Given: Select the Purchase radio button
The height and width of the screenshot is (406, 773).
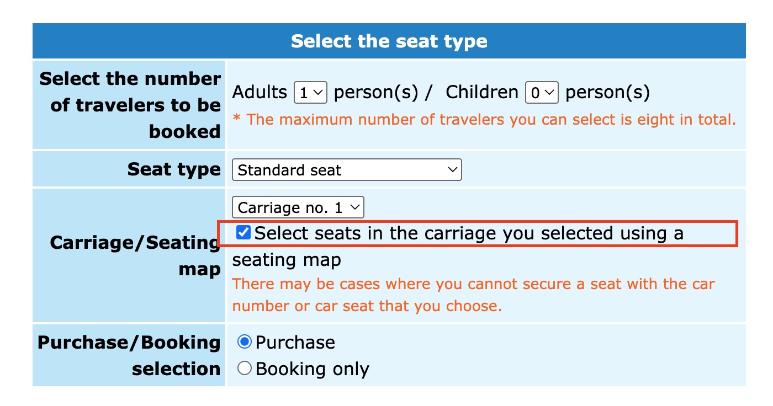Looking at the screenshot, I should point(243,341).
